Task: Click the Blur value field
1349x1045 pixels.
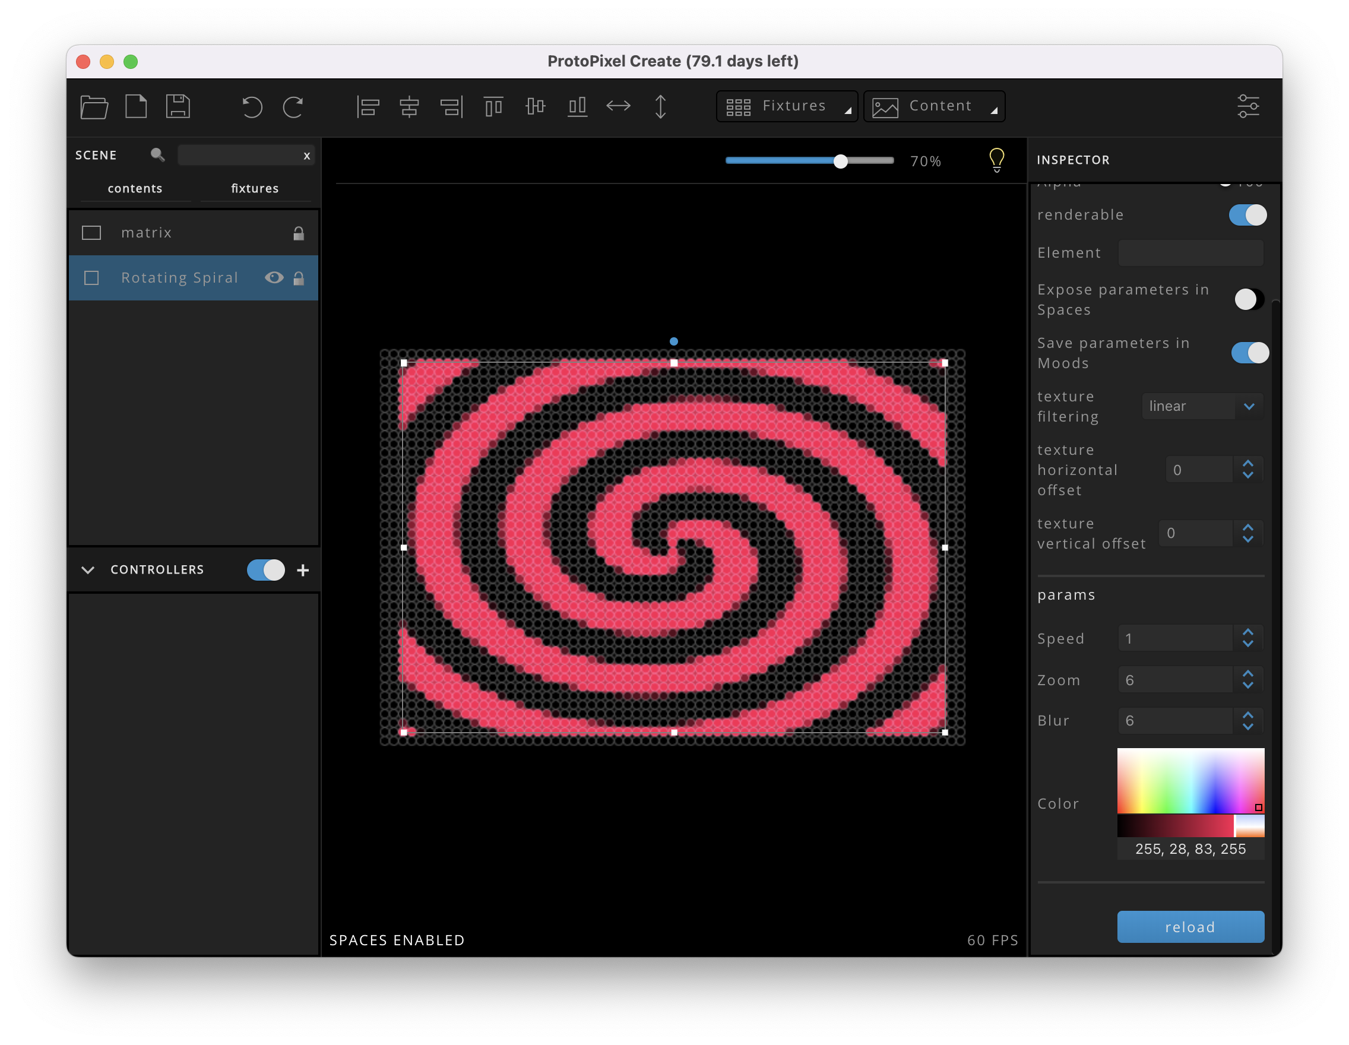Action: pyautogui.click(x=1175, y=721)
